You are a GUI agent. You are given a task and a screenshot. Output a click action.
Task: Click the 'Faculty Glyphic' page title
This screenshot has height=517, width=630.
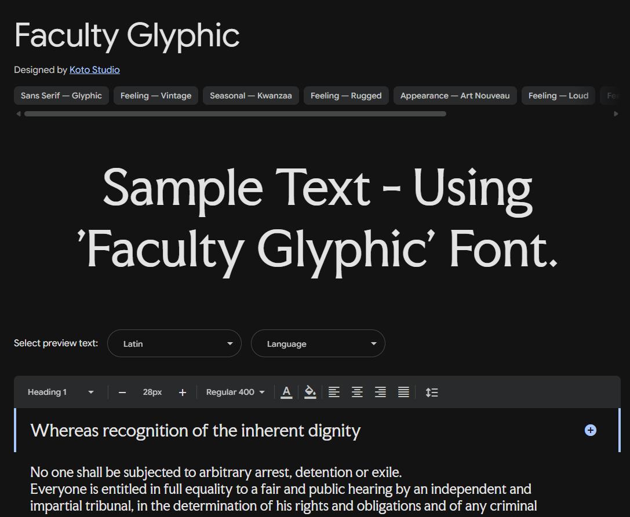[x=127, y=36]
